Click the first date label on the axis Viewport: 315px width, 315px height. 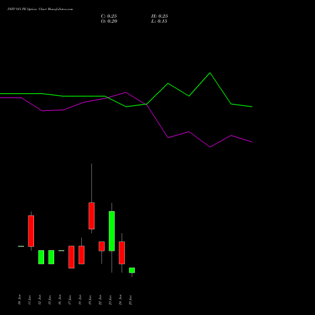(20, 300)
